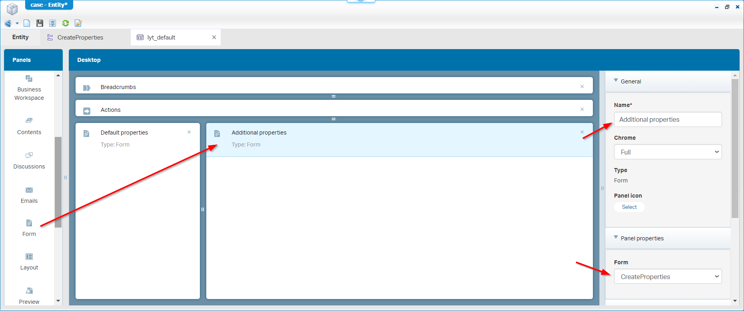Image resolution: width=744 pixels, height=311 pixels.
Task: Open the Chrome dropdown set to Full
Action: pyautogui.click(x=668, y=152)
